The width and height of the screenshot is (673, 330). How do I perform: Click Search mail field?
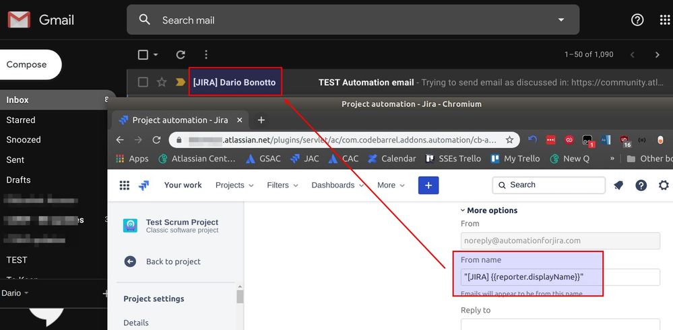(353, 19)
